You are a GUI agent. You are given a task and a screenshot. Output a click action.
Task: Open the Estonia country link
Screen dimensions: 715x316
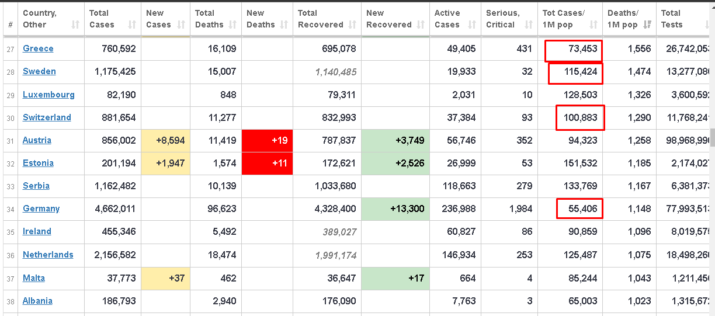38,163
